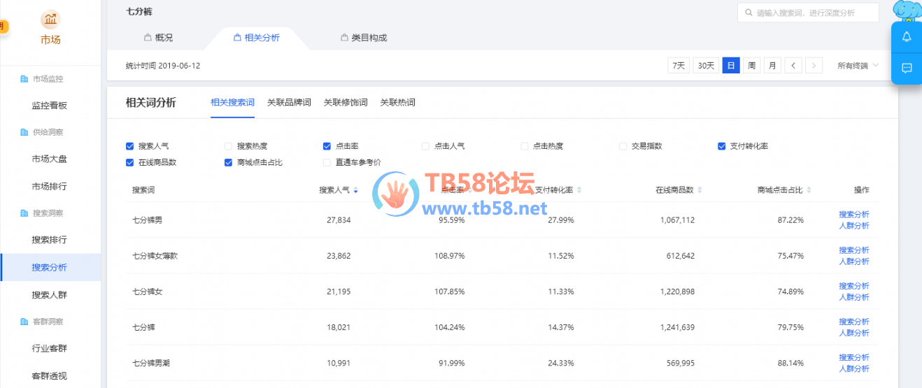This screenshot has width=922, height=388.
Task: Click the previous date arrow
Action: (x=793, y=66)
